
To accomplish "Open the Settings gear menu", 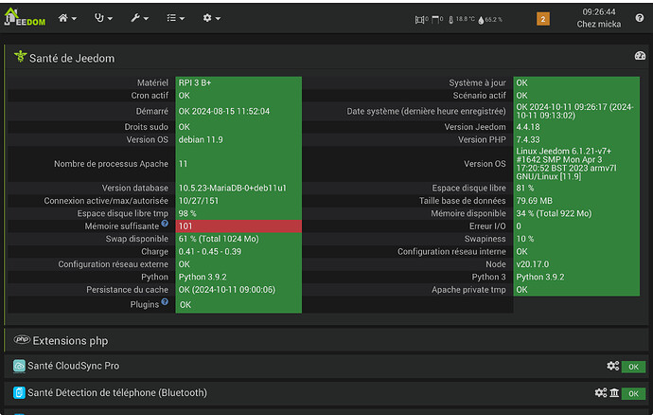I will (x=211, y=18).
